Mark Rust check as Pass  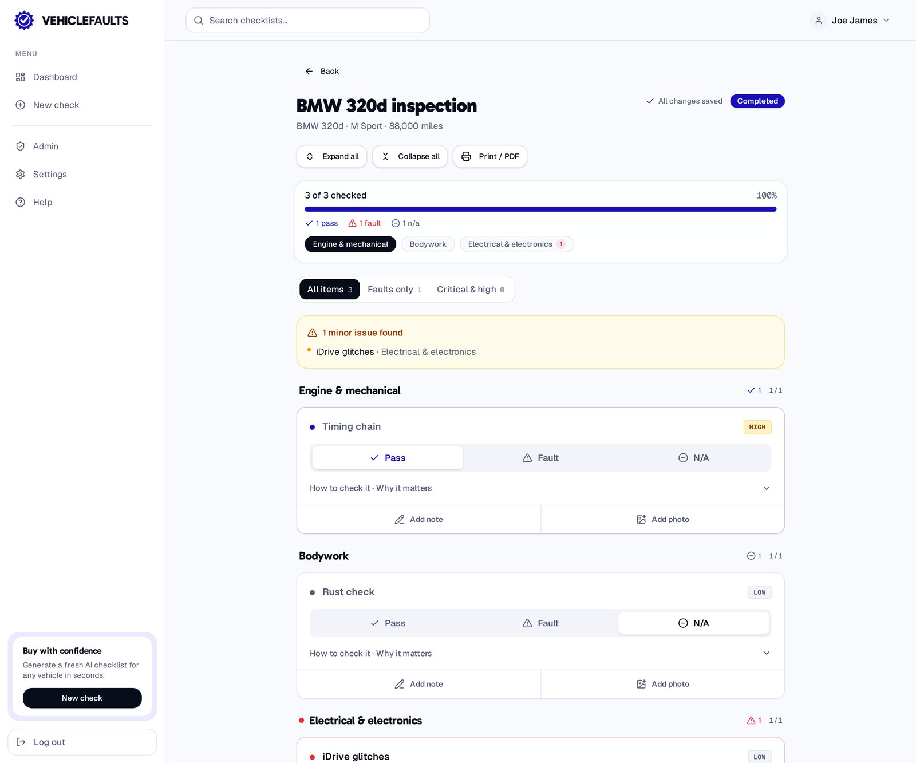click(388, 623)
